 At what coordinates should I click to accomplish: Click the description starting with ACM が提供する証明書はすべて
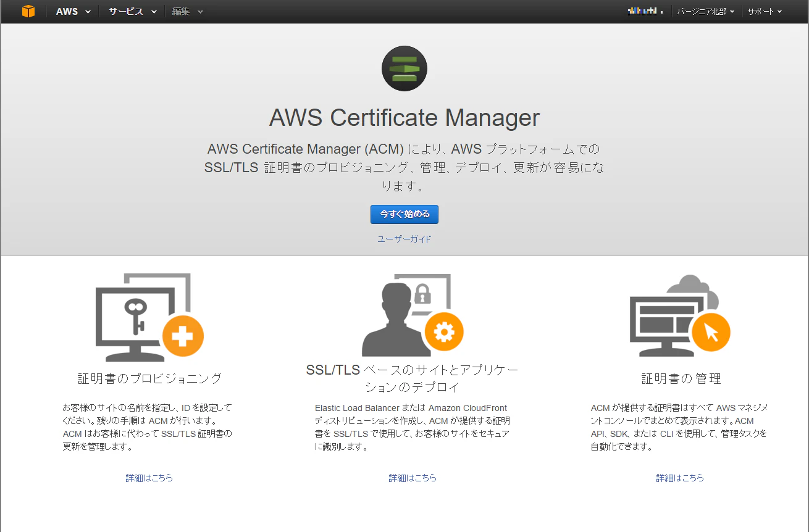[679, 427]
